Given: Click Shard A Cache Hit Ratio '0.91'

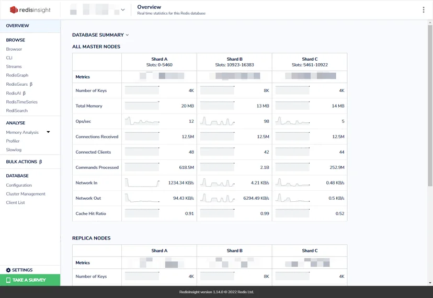Looking at the screenshot, I should [x=189, y=213].
